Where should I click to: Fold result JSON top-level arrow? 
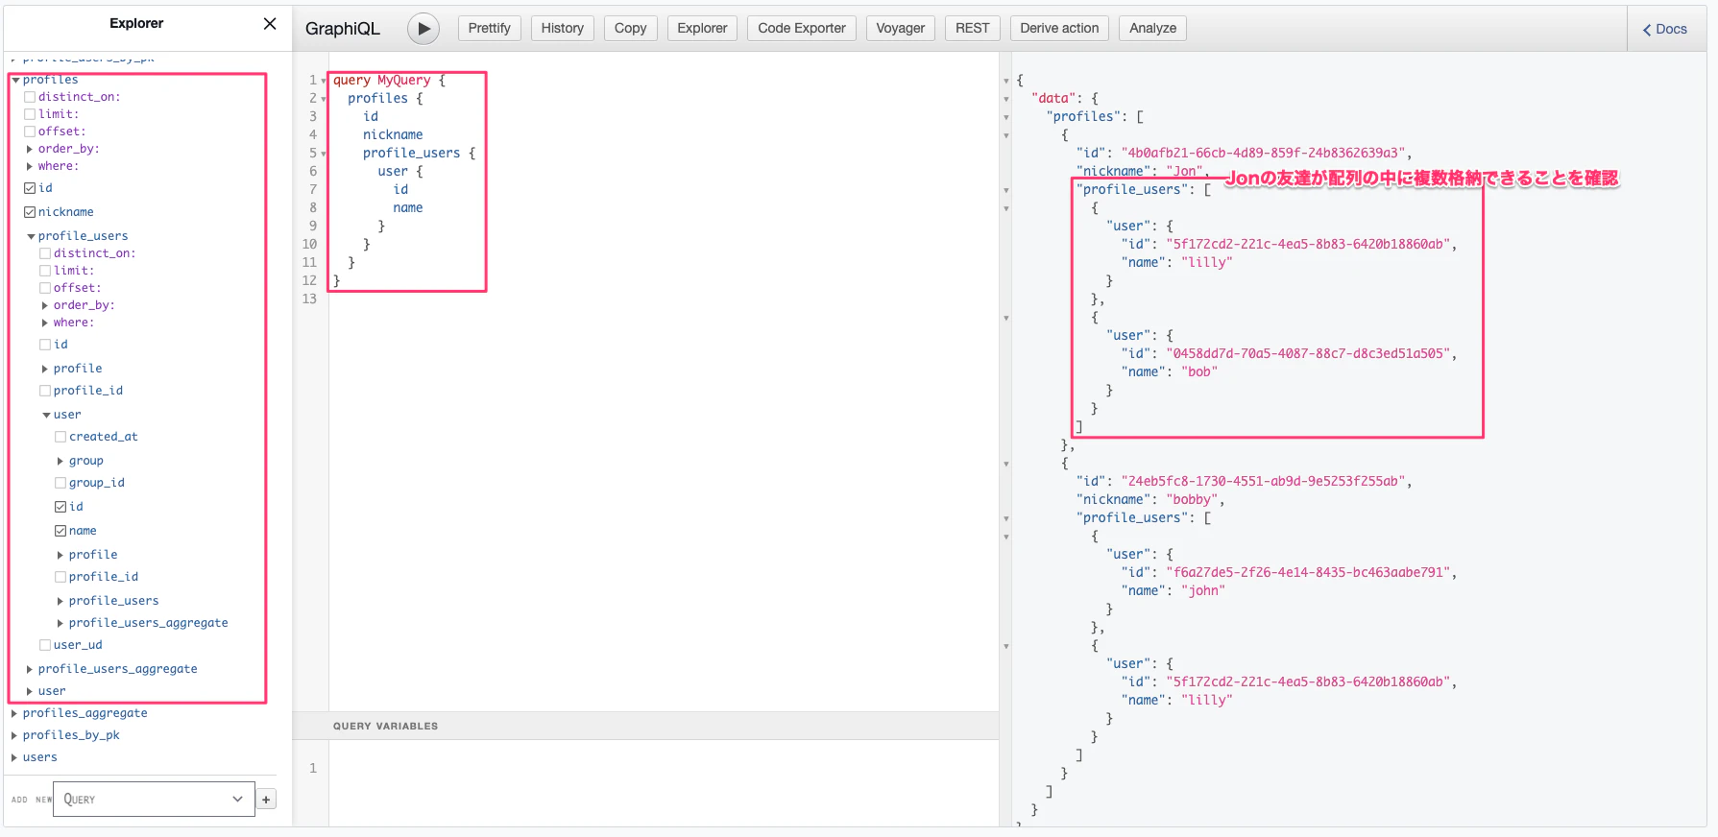pyautogui.click(x=1006, y=81)
